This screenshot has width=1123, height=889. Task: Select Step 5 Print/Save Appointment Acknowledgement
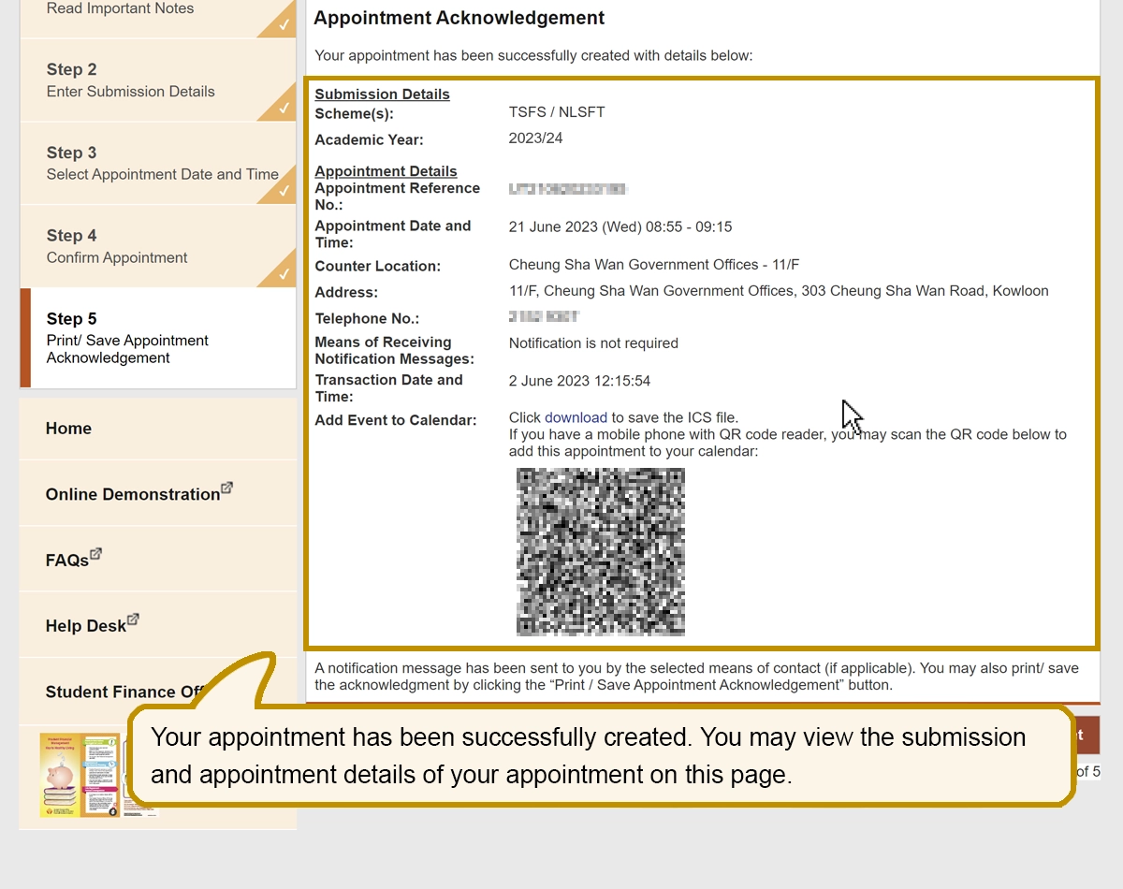click(157, 338)
